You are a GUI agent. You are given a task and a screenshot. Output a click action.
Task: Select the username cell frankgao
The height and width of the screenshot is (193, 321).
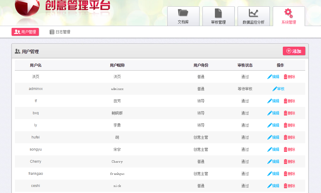36,174
